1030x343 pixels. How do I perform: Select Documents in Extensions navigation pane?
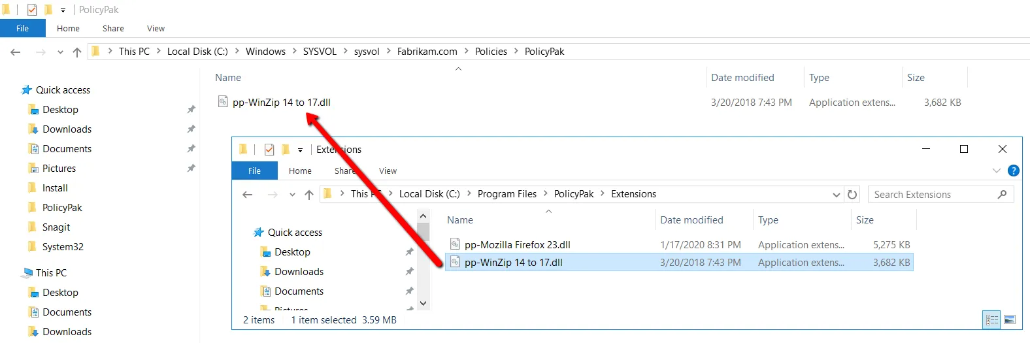click(299, 291)
